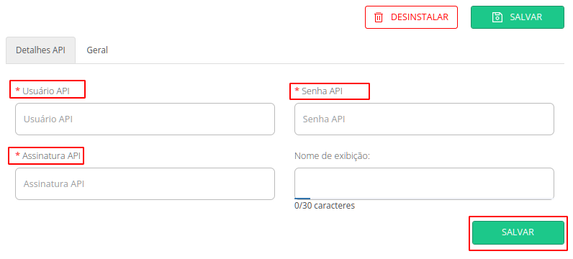Click into the Senha API text box
Screen dimensions: 573x259
pos(424,119)
